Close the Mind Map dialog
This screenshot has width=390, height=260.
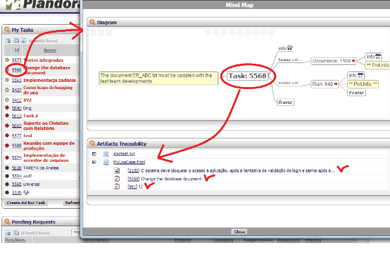[x=239, y=231]
